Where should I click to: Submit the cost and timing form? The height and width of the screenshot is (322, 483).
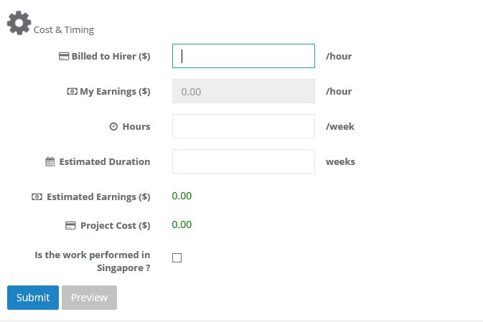(x=33, y=298)
